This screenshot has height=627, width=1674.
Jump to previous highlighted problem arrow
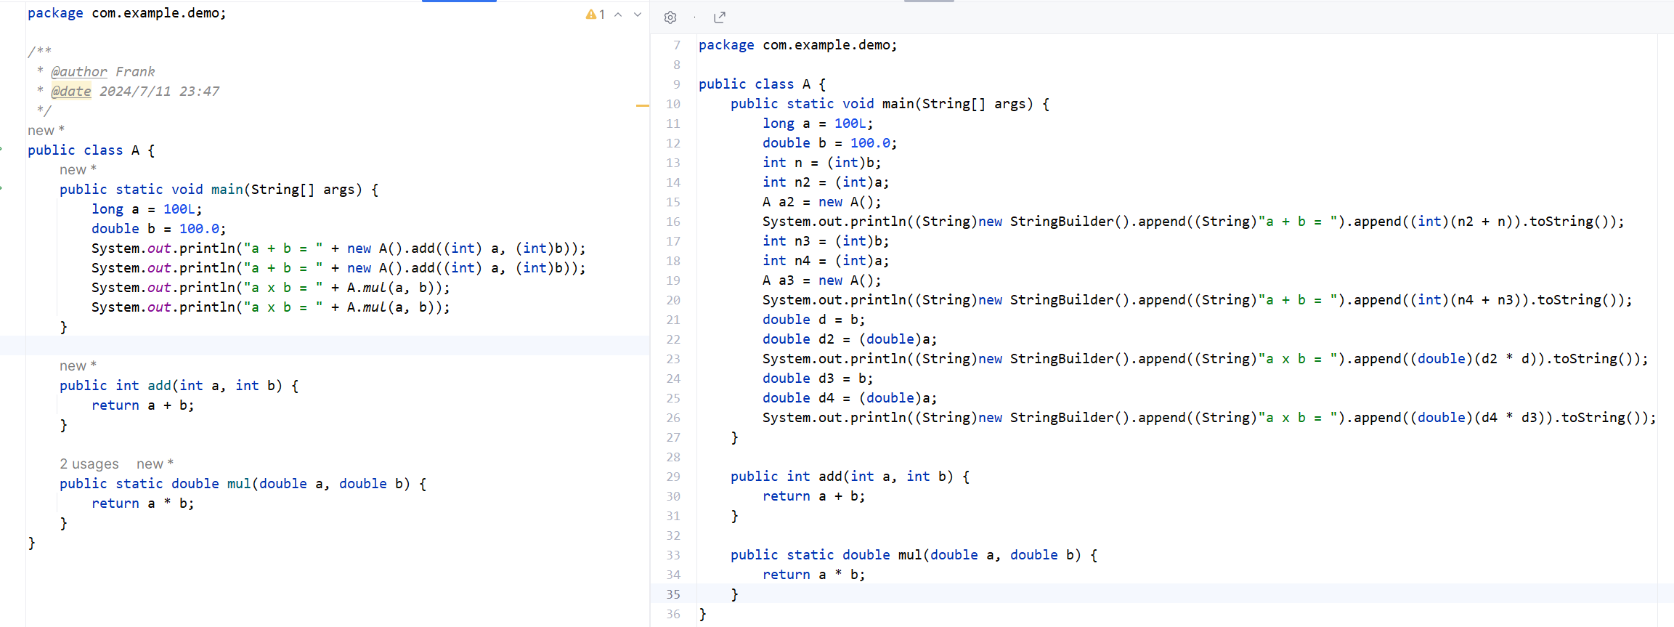618,15
